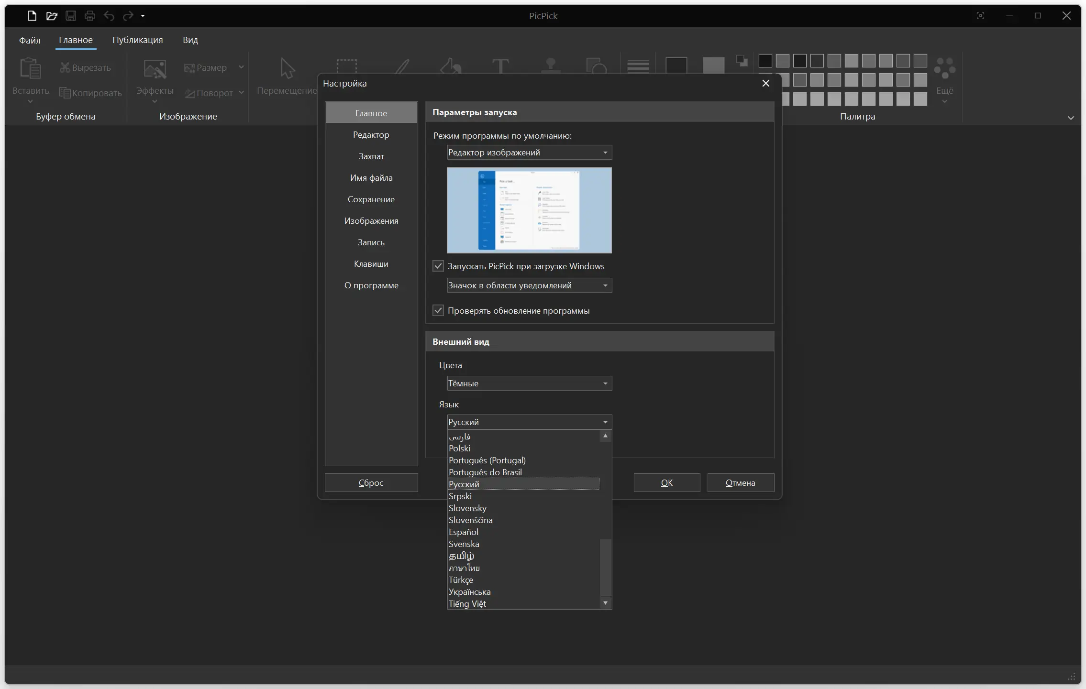Switch to the Захват settings tab
The height and width of the screenshot is (689, 1086).
click(371, 156)
